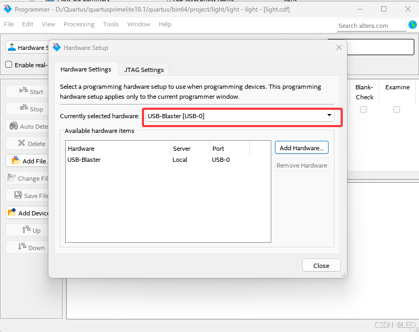The width and height of the screenshot is (419, 332).
Task: Click the Start programming button
Action: [27, 91]
